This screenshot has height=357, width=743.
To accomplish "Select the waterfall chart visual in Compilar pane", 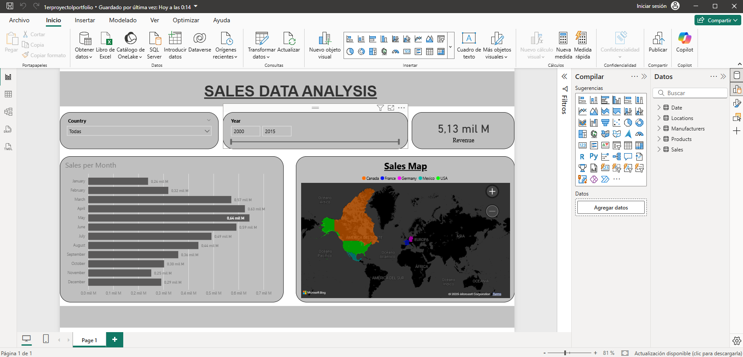I will point(594,123).
